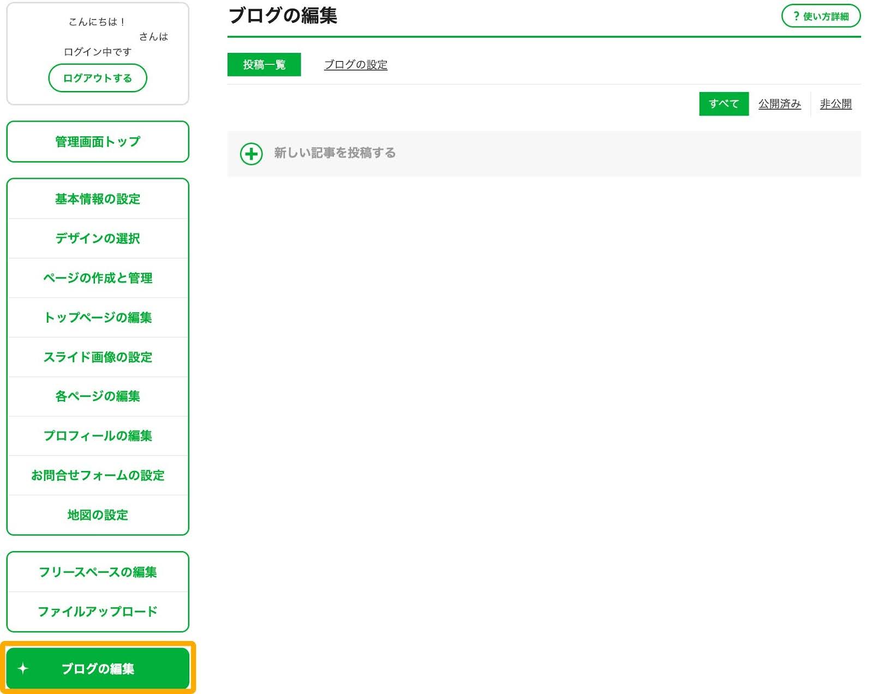Screen dimensions: 873x694
Task: Filter posts by 公開済み
Action: (779, 104)
